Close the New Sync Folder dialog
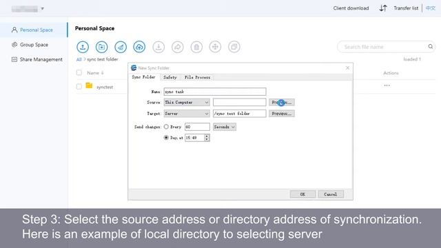441x248 pixels. tap(347, 68)
